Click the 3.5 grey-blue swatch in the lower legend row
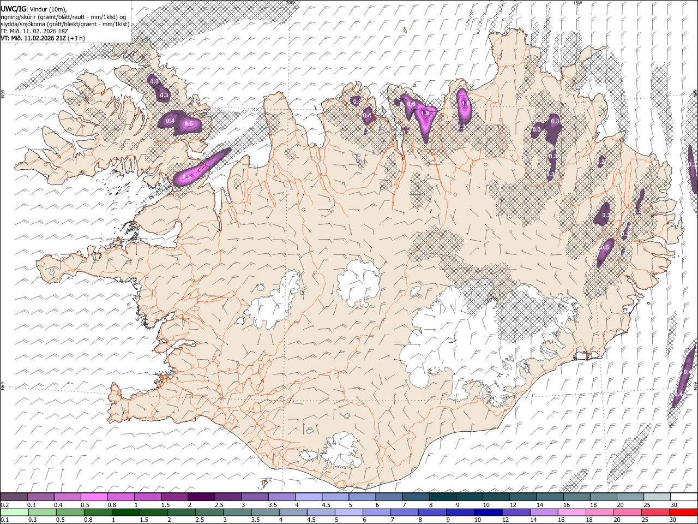This screenshot has width=698, height=524. point(265,512)
